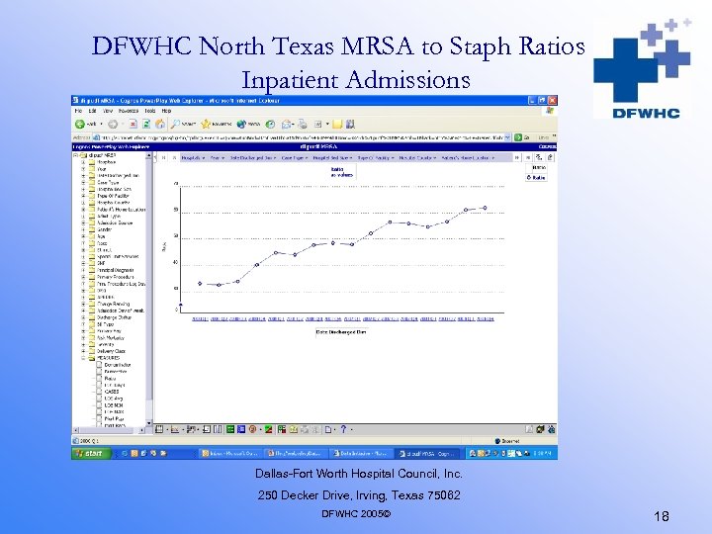The image size is (712, 534).
Task: Select the Ratio measure item
Action: (110, 378)
